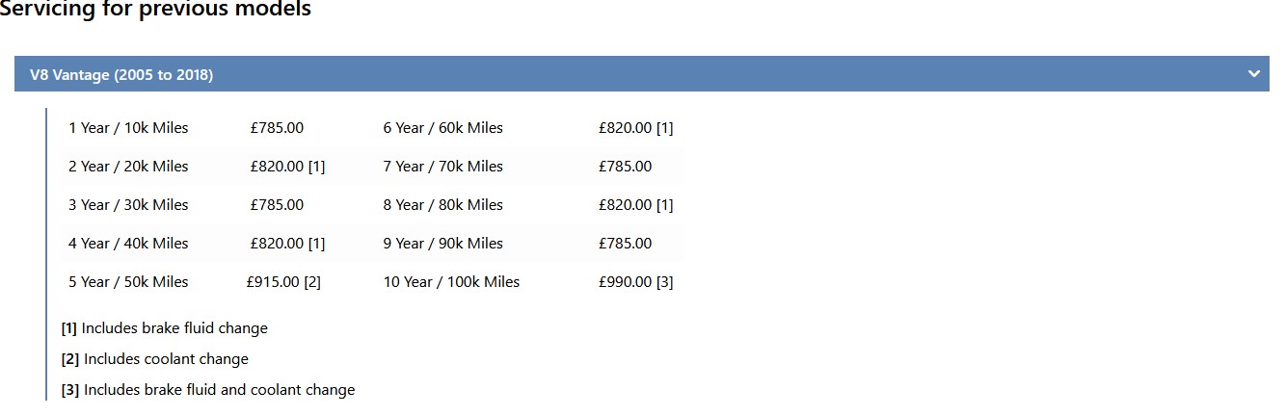Select the 6 Year / 60k Miles entry
Image resolution: width=1285 pixels, height=416 pixels.
tap(443, 128)
